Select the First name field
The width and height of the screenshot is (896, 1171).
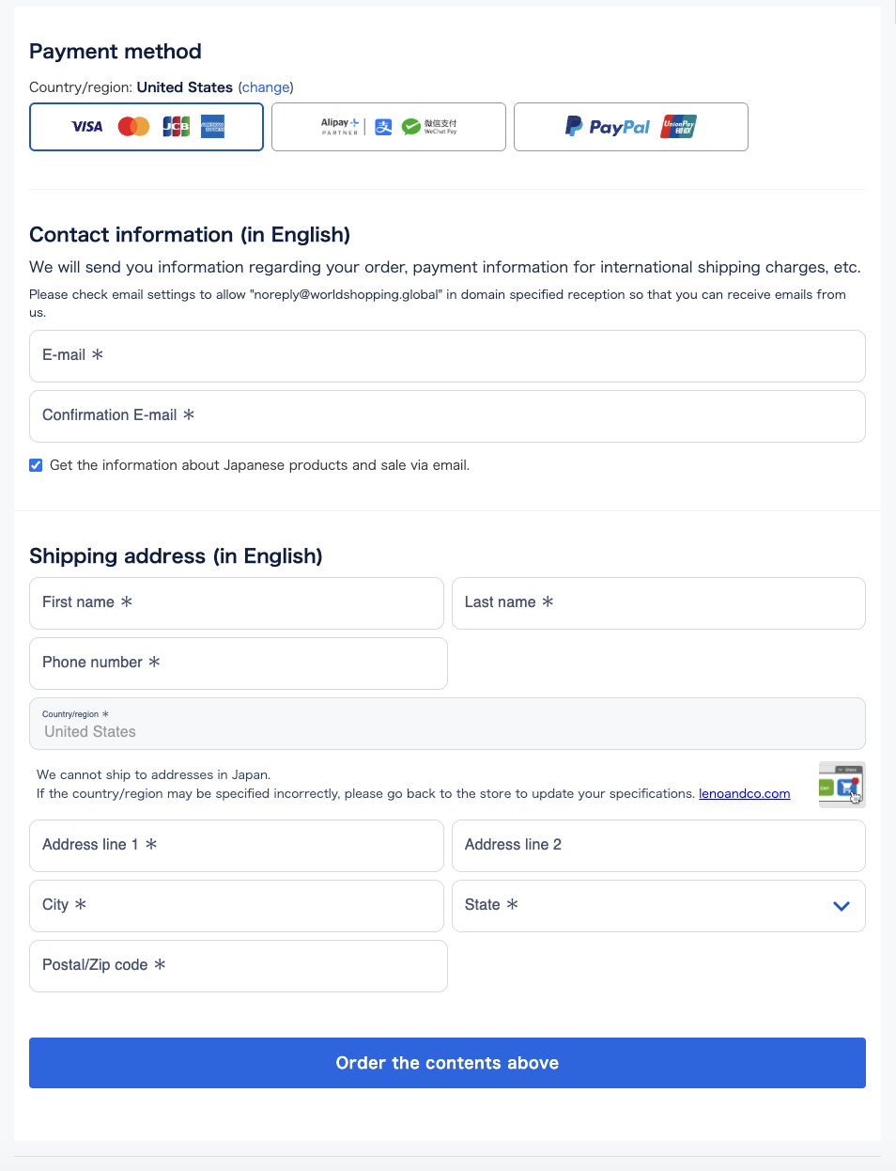(x=237, y=603)
